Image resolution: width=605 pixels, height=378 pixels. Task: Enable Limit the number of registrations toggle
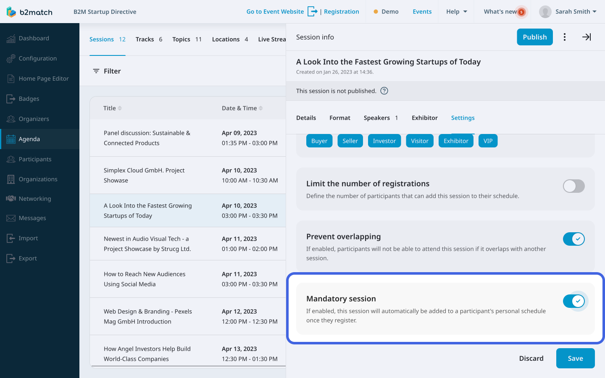[x=573, y=186]
